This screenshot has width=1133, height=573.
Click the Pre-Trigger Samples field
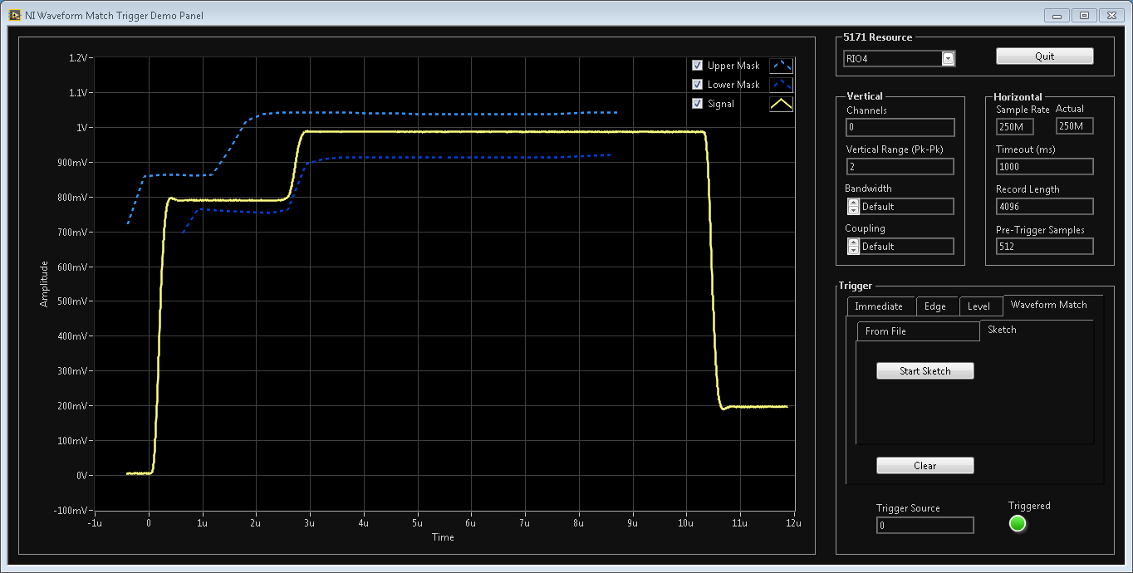(1044, 247)
